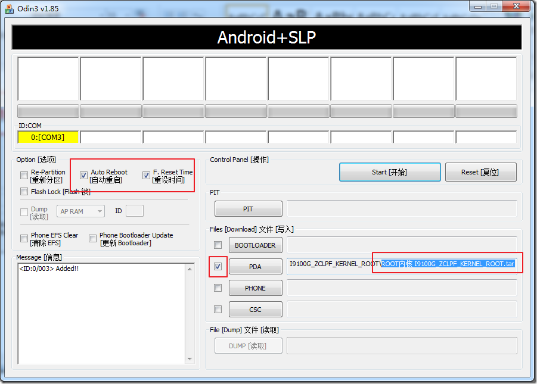
Task: Click the Reset button
Action: [x=480, y=172]
